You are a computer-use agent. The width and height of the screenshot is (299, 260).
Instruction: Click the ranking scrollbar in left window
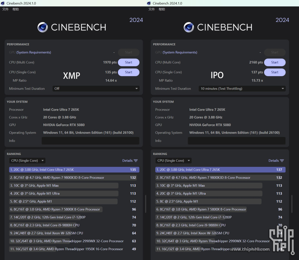coord(146,204)
